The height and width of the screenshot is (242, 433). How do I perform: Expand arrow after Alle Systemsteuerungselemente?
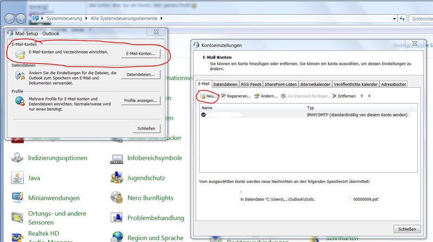(161, 18)
